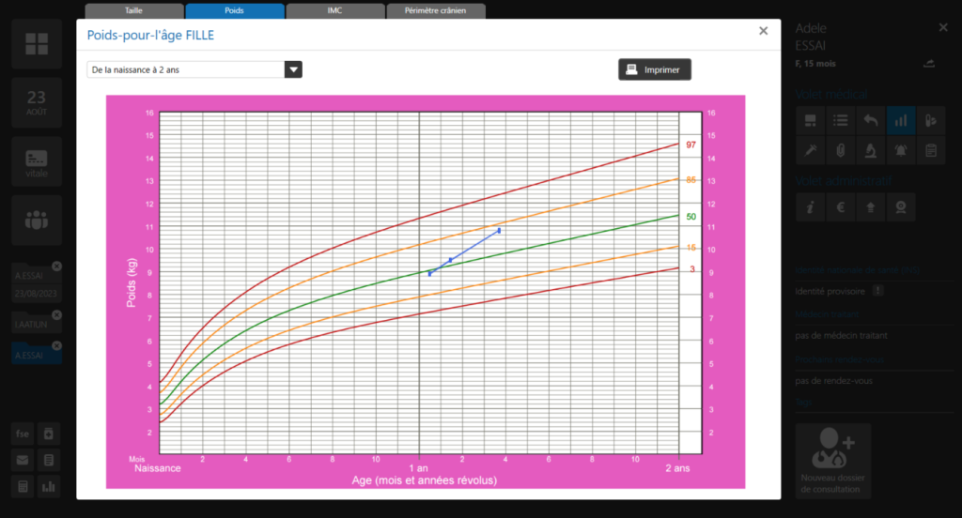Click the 23 Août calendar tile
This screenshot has height=518, width=962.
tap(37, 103)
